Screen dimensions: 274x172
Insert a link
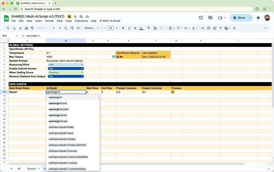[203, 28]
